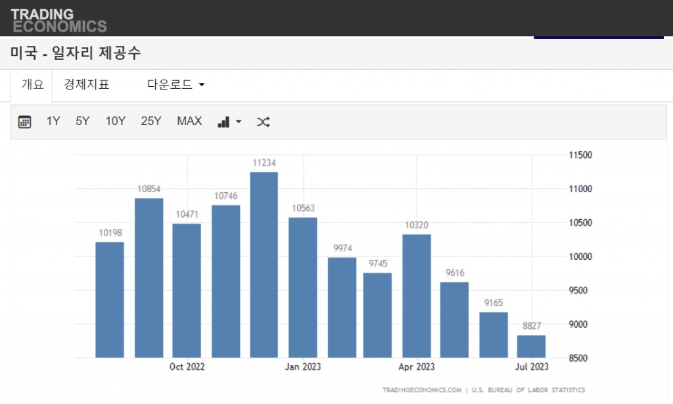Select the 5Y time range
This screenshot has width=673, height=404.
pyautogui.click(x=81, y=121)
